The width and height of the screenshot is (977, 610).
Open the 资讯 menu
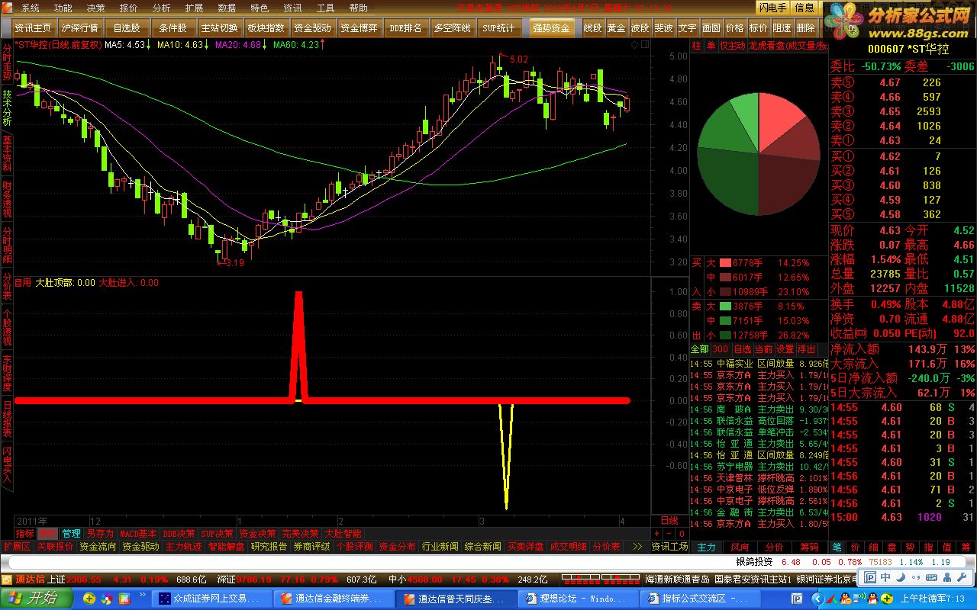292,8
